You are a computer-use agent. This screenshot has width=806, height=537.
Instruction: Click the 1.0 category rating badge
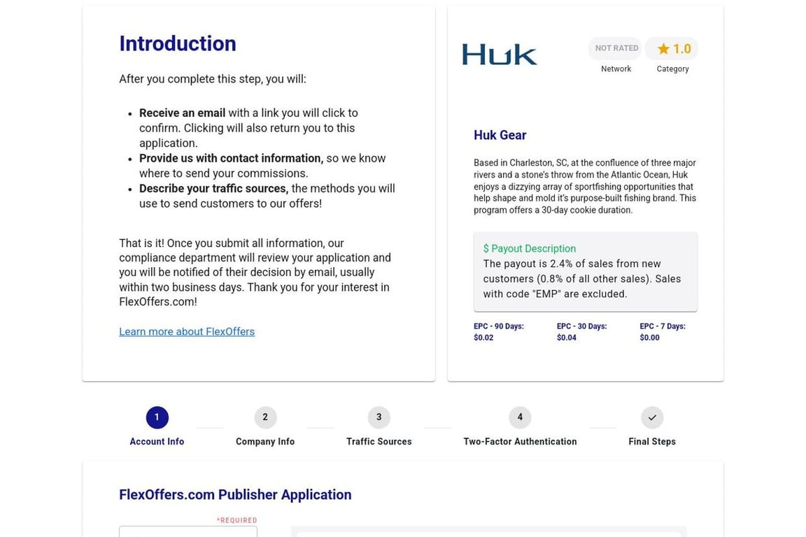coord(672,48)
